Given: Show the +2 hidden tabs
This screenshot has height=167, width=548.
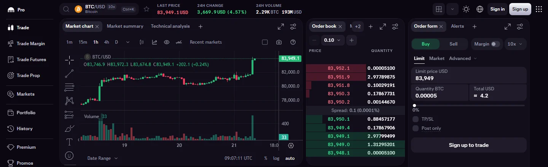Looking at the screenshot, I should coord(358,27).
